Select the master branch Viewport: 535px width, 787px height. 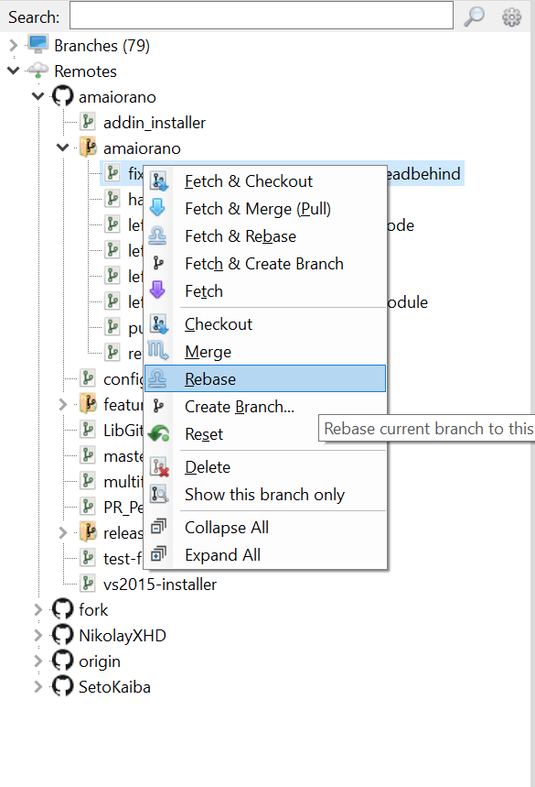coord(119,455)
